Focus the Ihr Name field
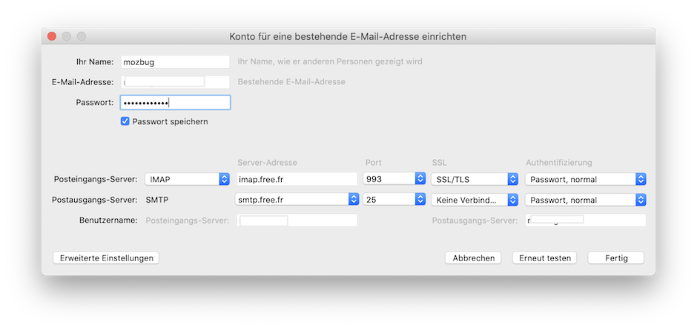This screenshot has height=330, width=697. tap(175, 61)
